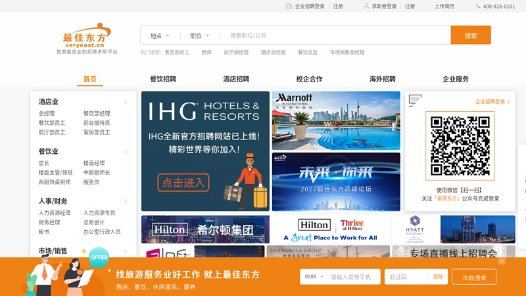Click 获取 to get verification code
This screenshot has width=526, height=296.
coord(438,277)
